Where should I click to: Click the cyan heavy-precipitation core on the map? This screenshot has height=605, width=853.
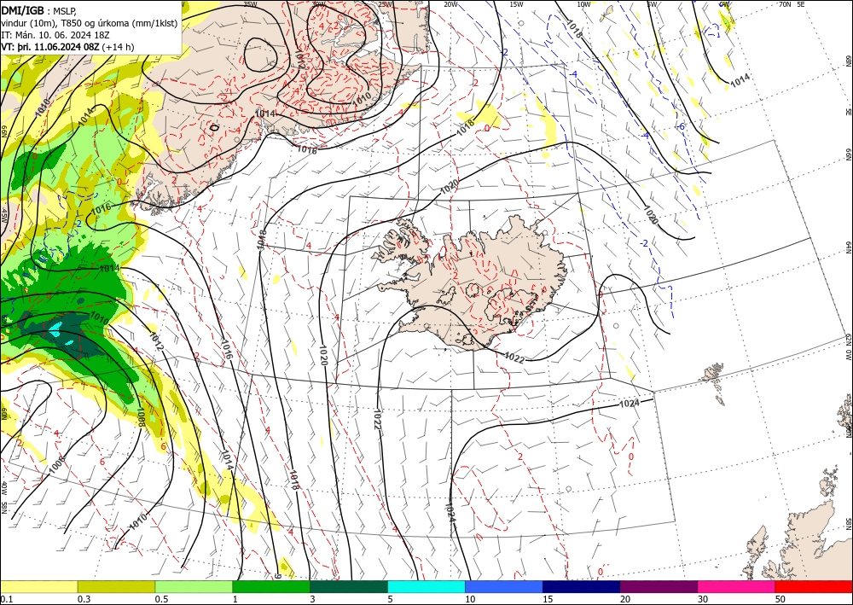pos(56,329)
